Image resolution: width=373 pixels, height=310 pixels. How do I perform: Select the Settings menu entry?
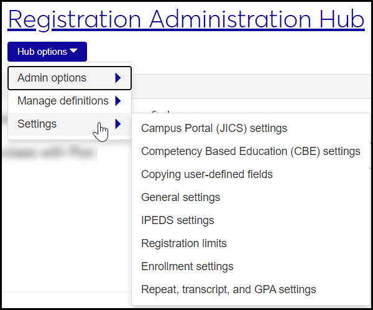37,124
